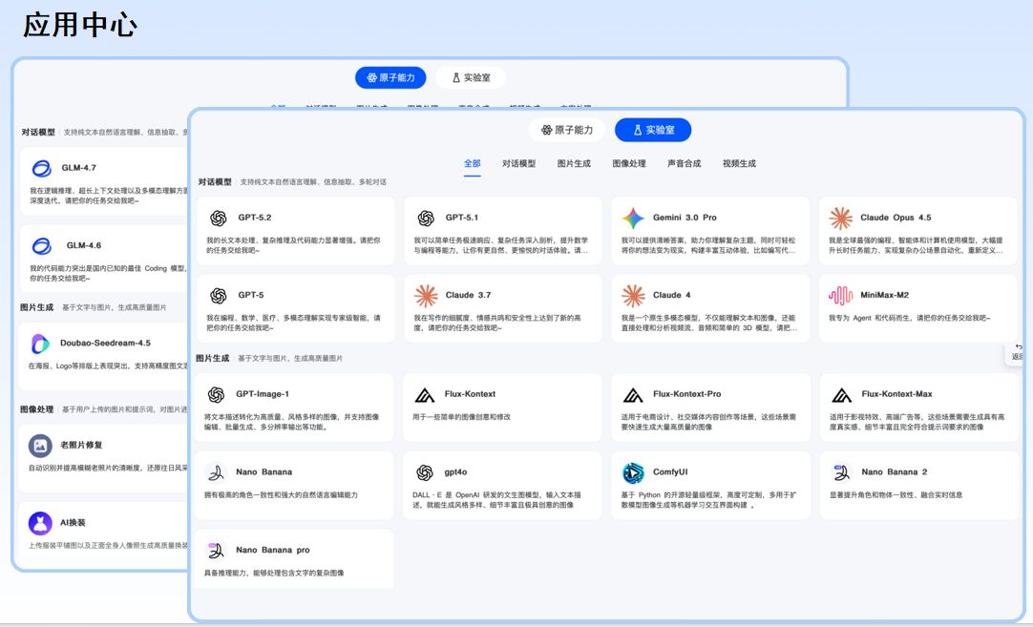Select 实验室 button in the back window
Image resolution: width=1033 pixels, height=627 pixels.
(471, 77)
